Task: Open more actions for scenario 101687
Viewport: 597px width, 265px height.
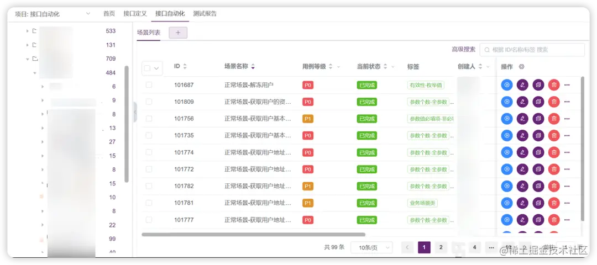Action: 567,85
